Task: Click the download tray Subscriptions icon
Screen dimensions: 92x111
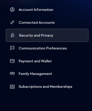Action: 12,87
